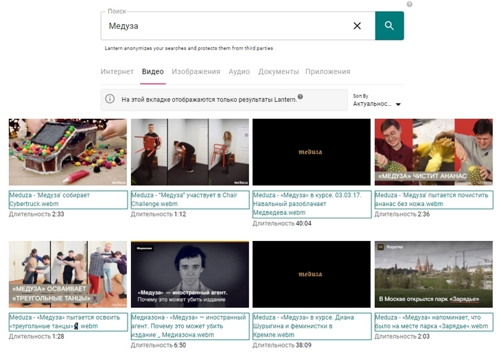Open the Chair Challenge video thumbnail
501x353 pixels.
(189, 152)
